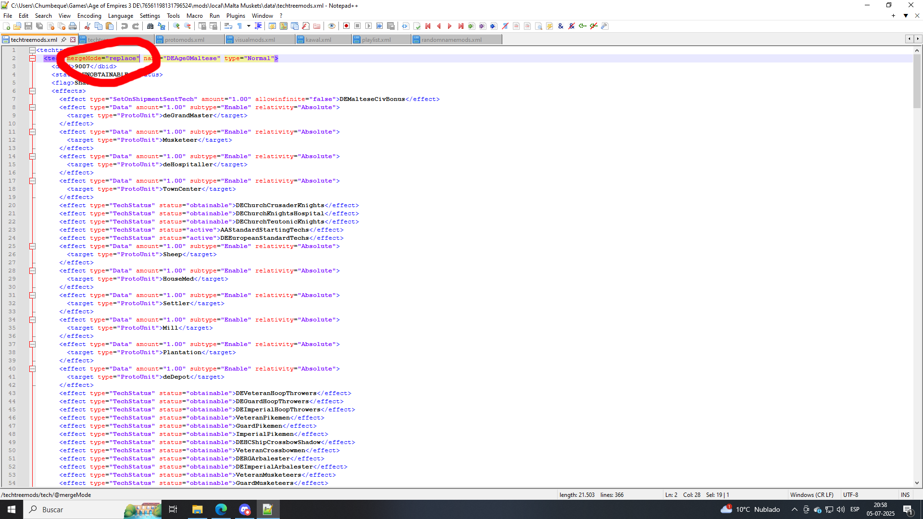Open the show-symbol dropdown beside paragraph icon

[x=249, y=26]
